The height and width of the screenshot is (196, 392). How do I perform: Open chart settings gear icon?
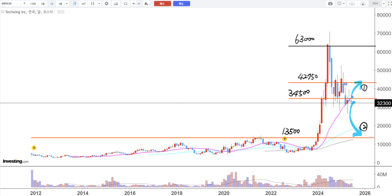[107, 4]
